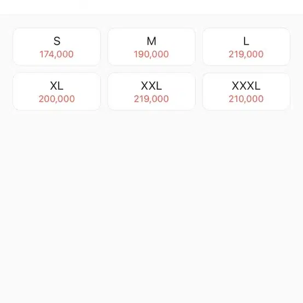The width and height of the screenshot is (303, 303).
Task: Tap the XXXL text label
Action: click(246, 86)
